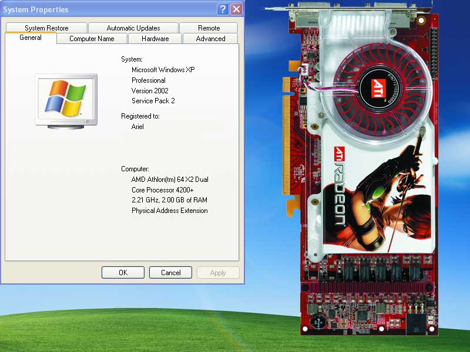The height and width of the screenshot is (352, 470).
Task: Select the General tab
Action: (31, 38)
